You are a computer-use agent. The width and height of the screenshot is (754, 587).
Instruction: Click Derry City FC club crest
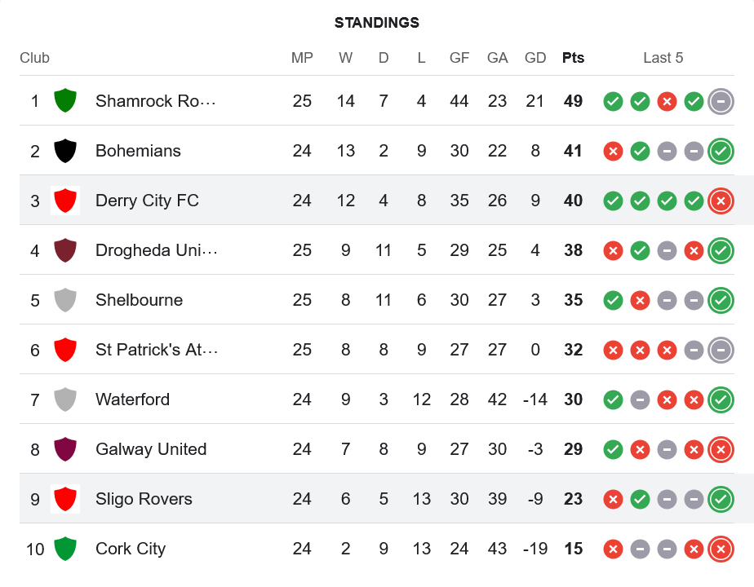[65, 201]
